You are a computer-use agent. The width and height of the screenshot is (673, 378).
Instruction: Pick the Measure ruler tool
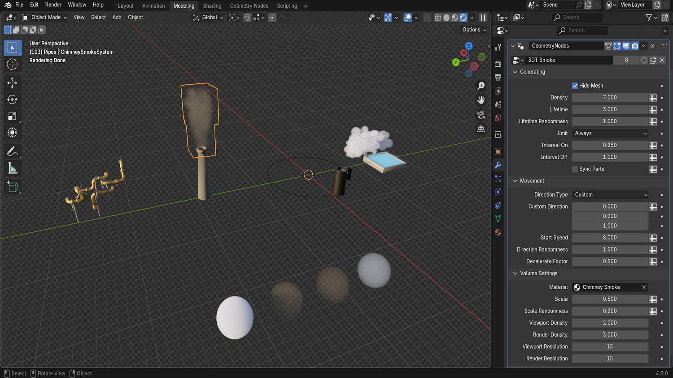pyautogui.click(x=13, y=169)
